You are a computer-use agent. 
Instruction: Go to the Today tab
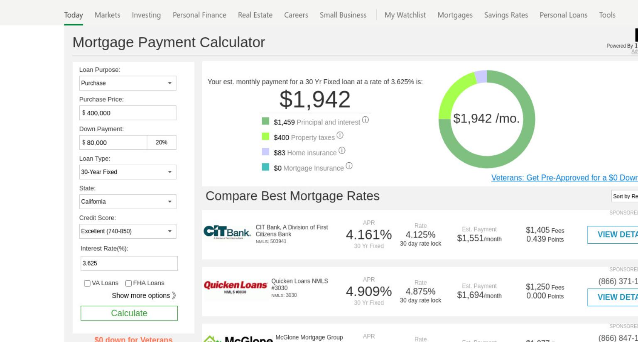74,15
